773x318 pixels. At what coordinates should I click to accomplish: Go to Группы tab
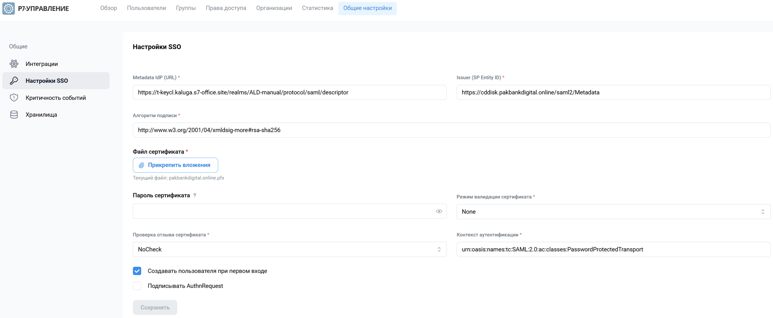[186, 8]
